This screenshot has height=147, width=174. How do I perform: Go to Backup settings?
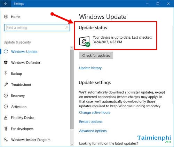[x=16, y=73]
